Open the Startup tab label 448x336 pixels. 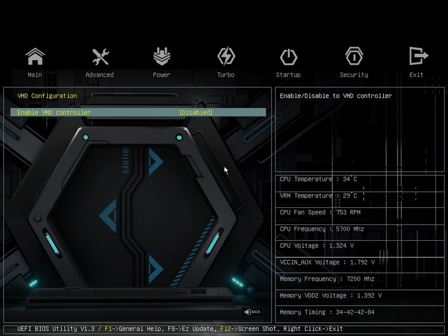tap(288, 75)
